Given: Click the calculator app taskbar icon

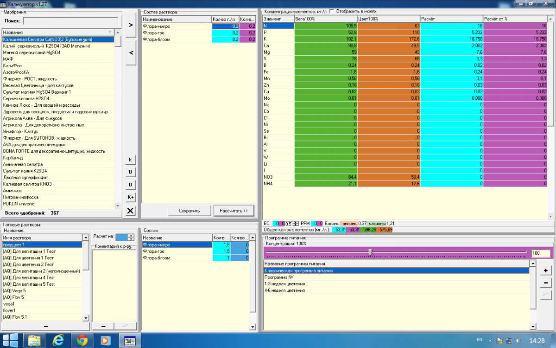Looking at the screenshot, I should pos(130,340).
